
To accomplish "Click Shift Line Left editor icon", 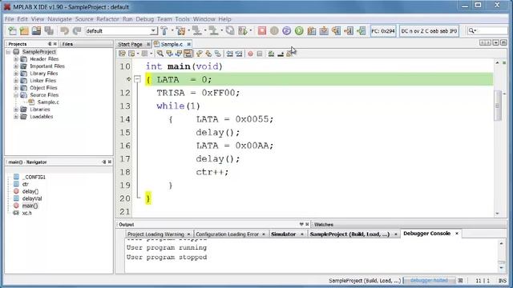I will (230, 54).
